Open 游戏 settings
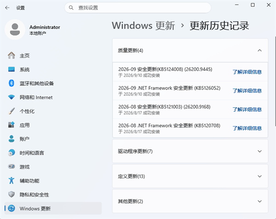This screenshot has height=219, width=276. pyautogui.click(x=53, y=167)
